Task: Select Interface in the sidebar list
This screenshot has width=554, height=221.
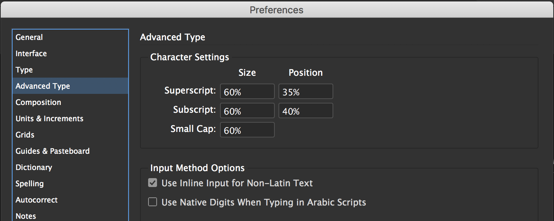Action: point(31,54)
